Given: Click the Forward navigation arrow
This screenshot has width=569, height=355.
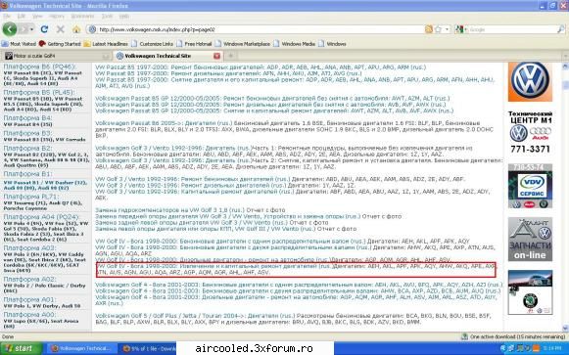Looking at the screenshot, I should 24,29.
